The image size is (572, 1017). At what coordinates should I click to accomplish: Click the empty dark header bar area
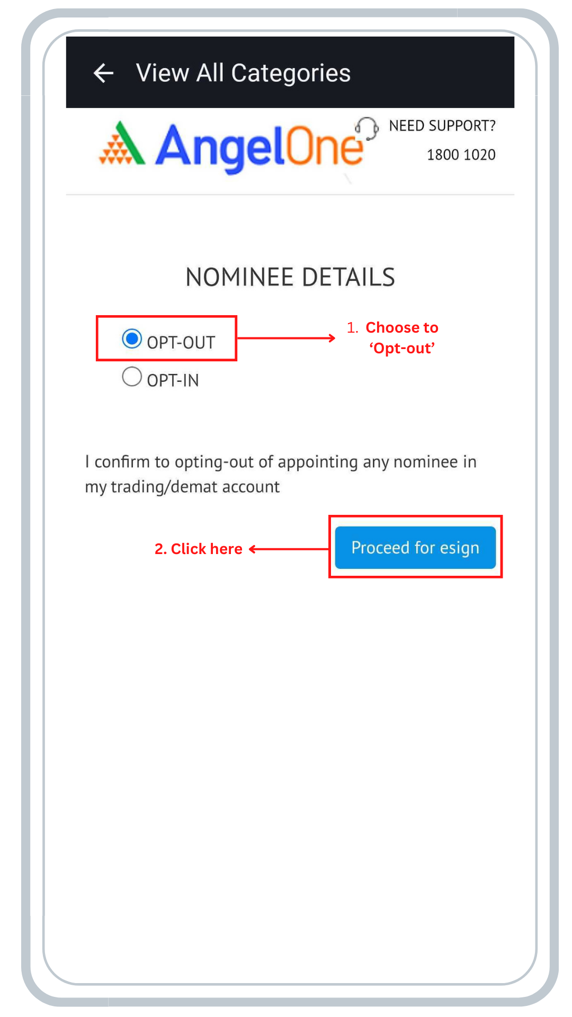(434, 73)
